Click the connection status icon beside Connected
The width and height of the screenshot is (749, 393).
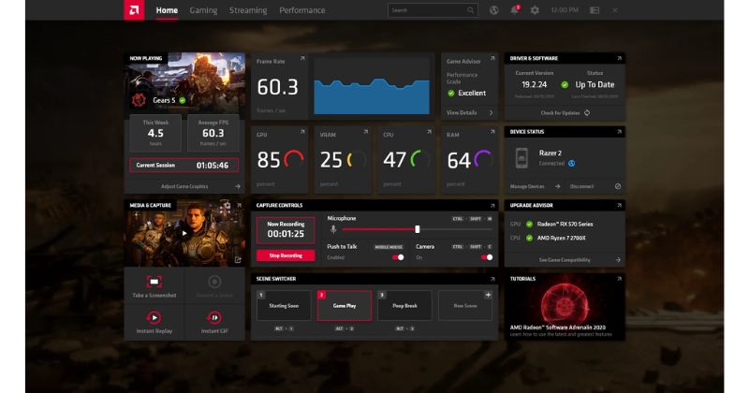pos(571,164)
